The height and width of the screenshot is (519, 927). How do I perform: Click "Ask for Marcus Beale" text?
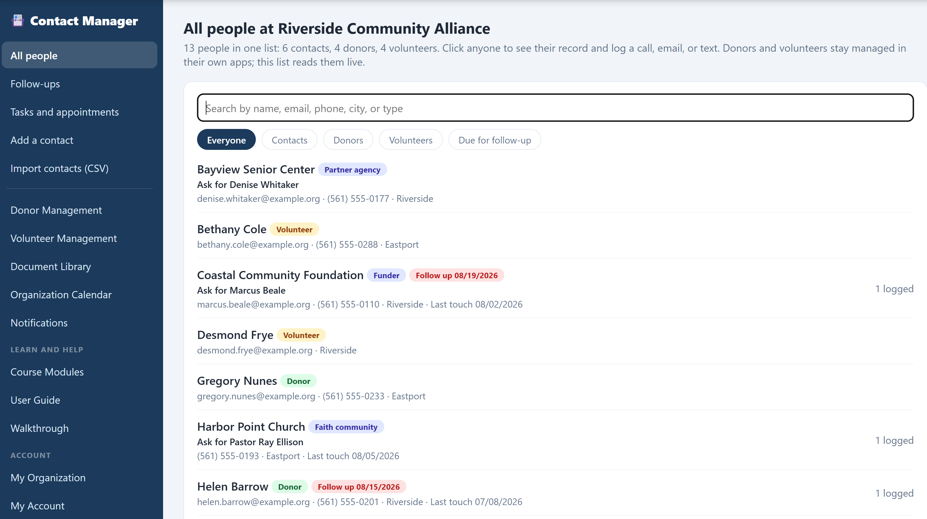[x=241, y=290]
